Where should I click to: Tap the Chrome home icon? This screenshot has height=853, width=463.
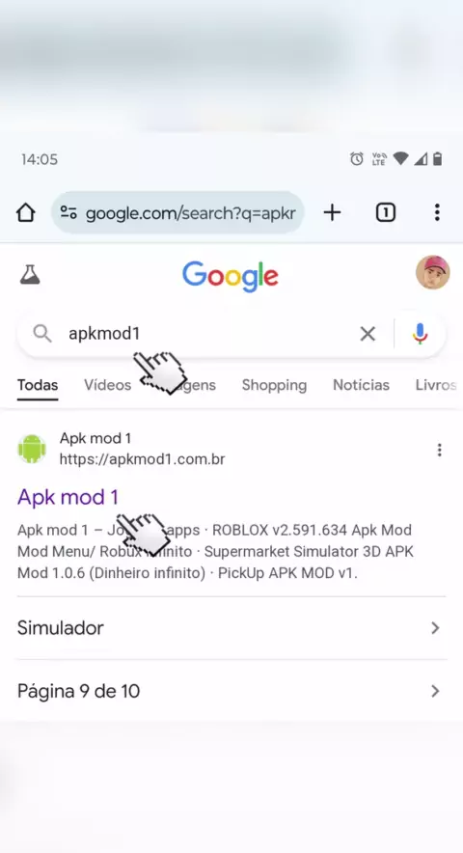click(x=26, y=212)
